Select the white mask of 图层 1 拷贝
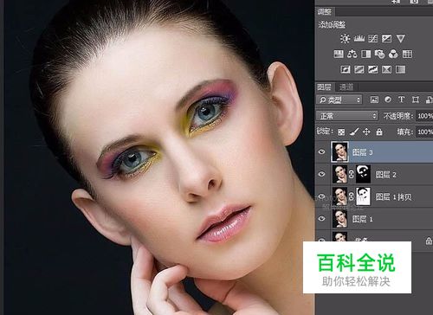 coord(363,196)
